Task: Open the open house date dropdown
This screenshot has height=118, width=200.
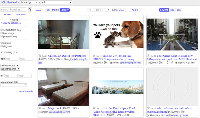Action: coord(13,85)
